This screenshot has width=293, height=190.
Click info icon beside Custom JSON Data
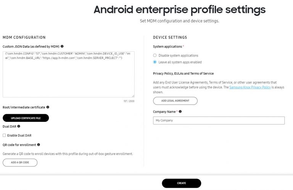(x=62, y=46)
